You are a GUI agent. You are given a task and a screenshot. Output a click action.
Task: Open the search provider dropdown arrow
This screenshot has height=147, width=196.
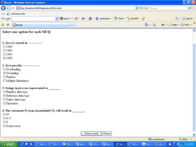[x=194, y=8]
